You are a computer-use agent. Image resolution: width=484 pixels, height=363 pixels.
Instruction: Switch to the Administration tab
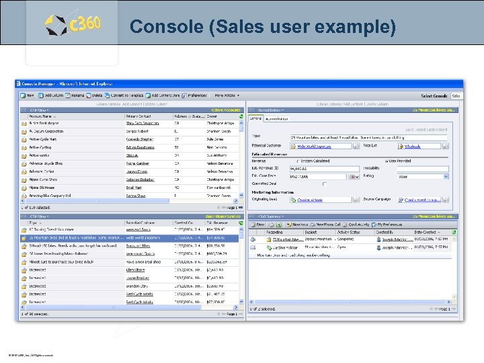point(276,119)
